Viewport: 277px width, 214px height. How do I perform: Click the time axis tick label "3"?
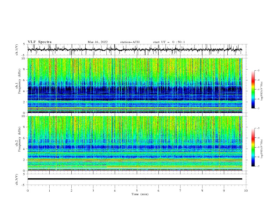coord(93,191)
